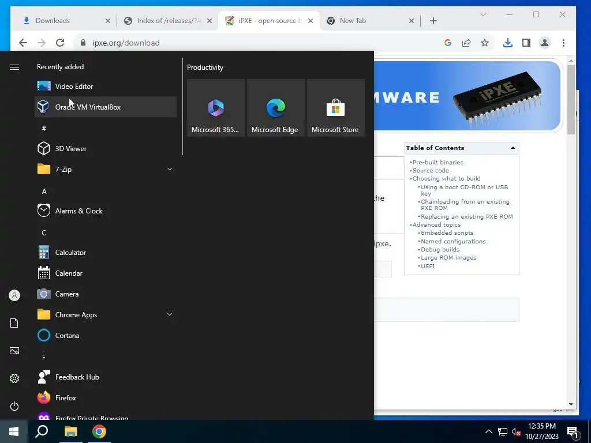Open 3D Viewer app

tap(106, 148)
